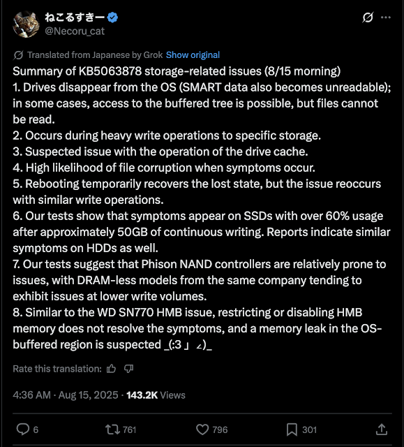Screen dimensions: 404x447
Task: Click small Grok icon beside translation note
Action: (18, 55)
